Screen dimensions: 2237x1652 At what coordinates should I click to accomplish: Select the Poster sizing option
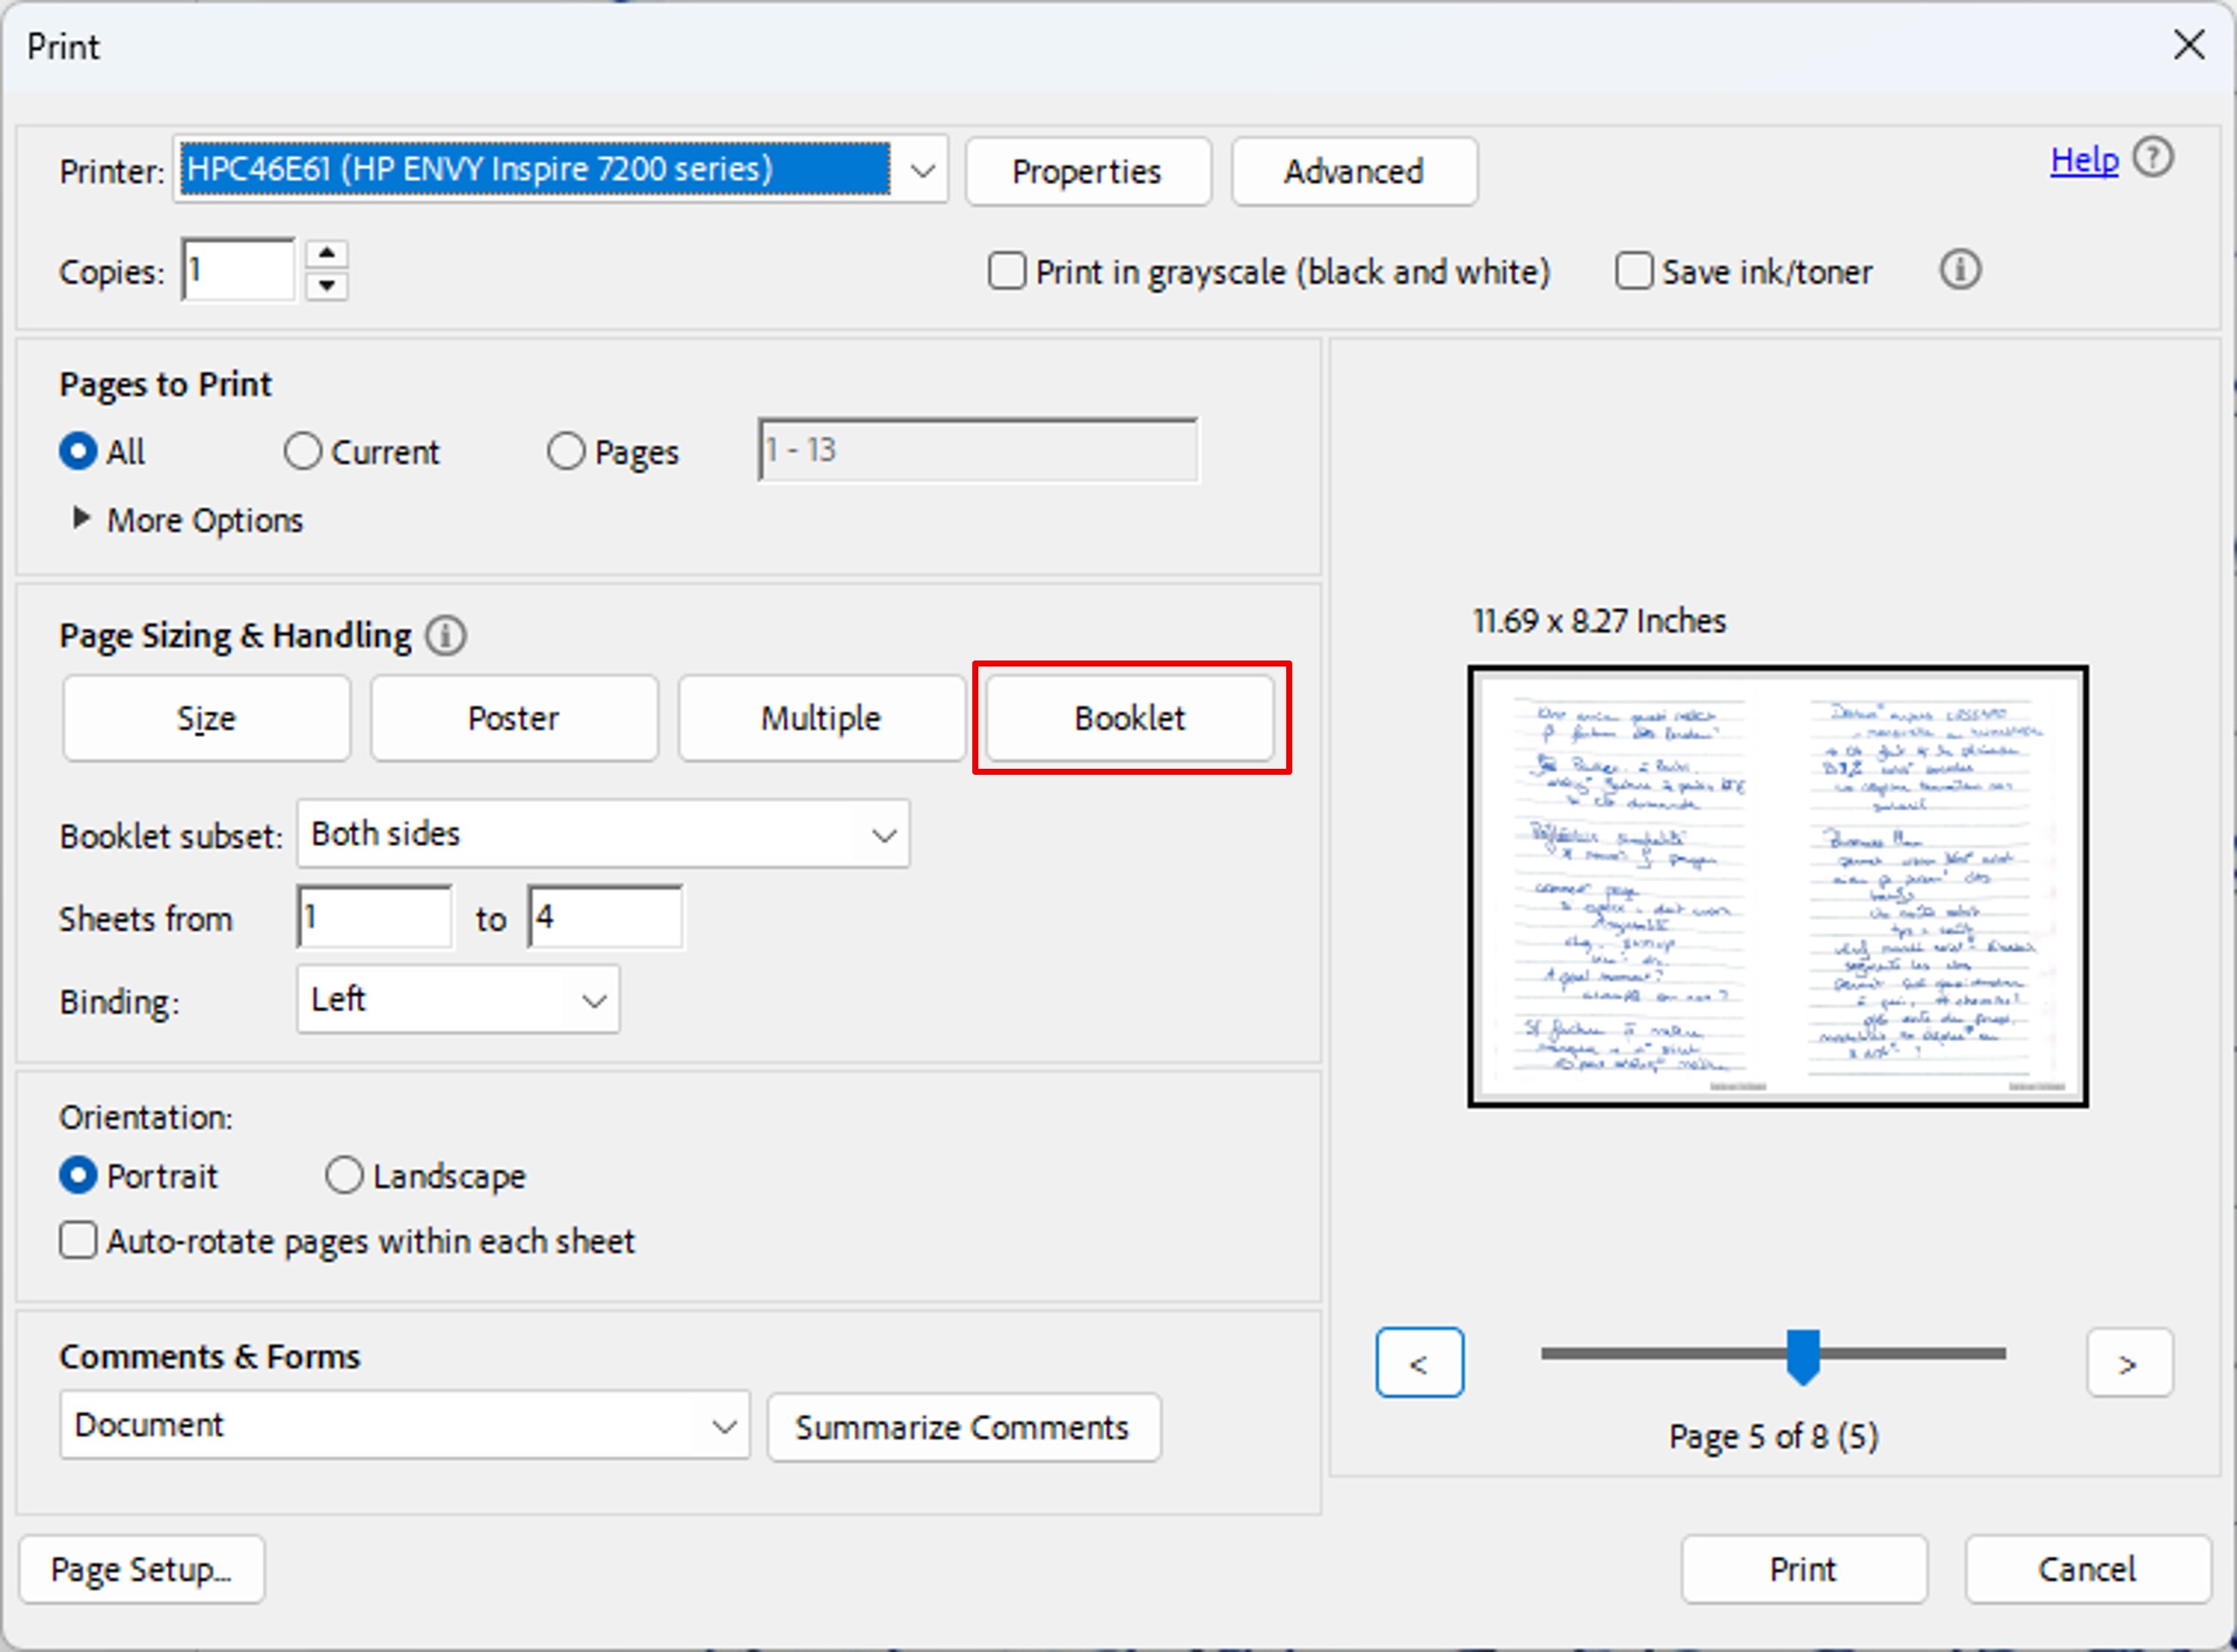515,718
